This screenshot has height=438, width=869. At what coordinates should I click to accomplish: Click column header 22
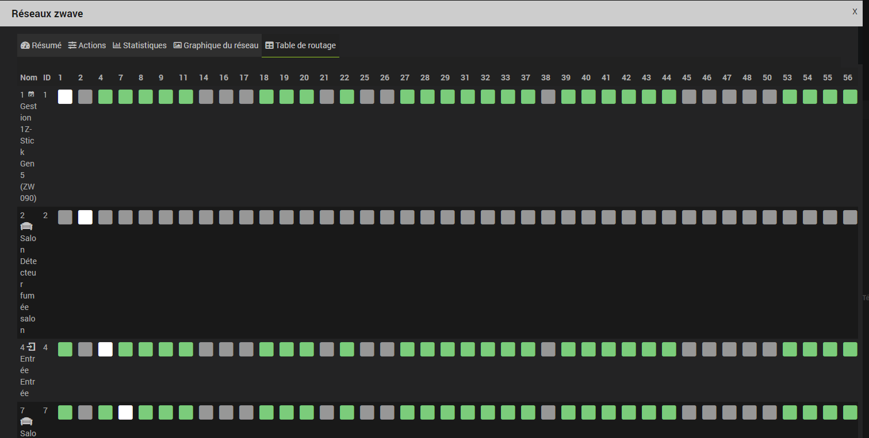[x=344, y=77]
